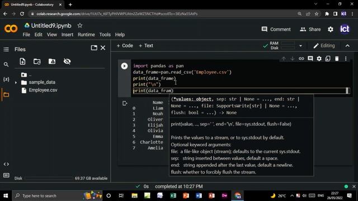Add a new Code cell
This screenshot has width=358, height=201.
(125, 46)
